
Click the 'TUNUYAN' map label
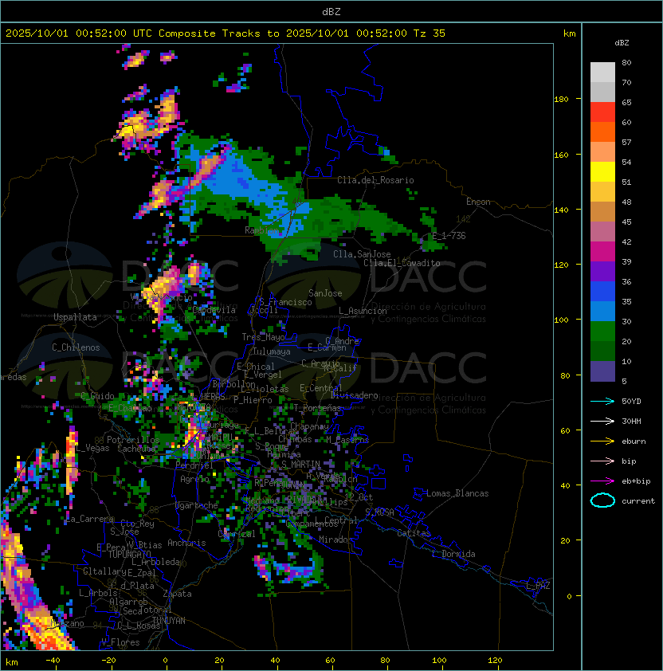[169, 621]
